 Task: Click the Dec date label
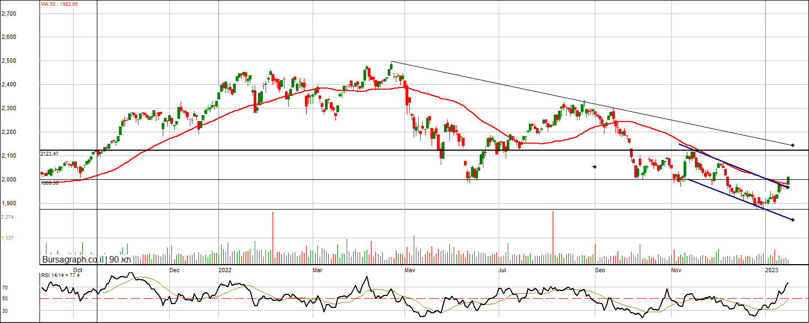174,269
